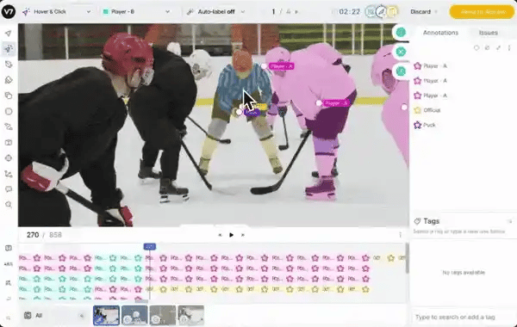
Task: Select the Cuboid tool
Action: click(9, 143)
